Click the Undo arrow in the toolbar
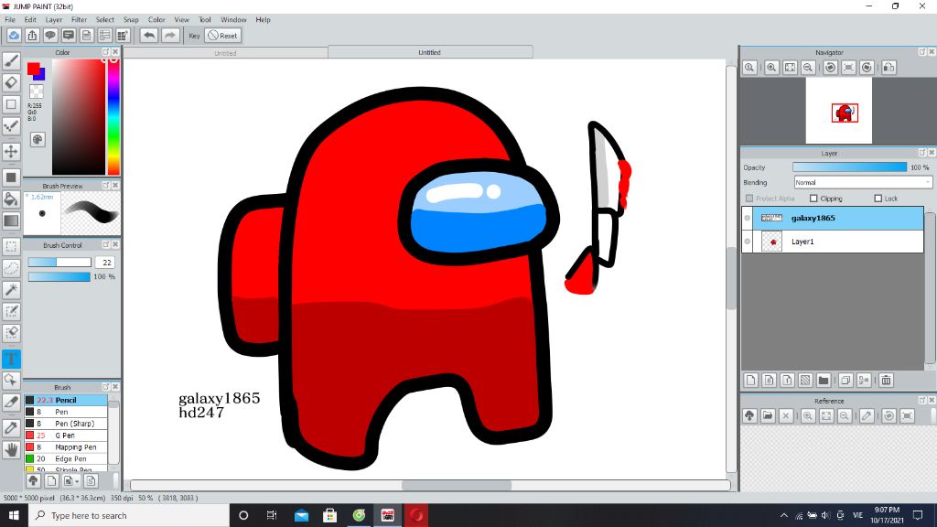The height and width of the screenshot is (527, 937). (x=149, y=36)
